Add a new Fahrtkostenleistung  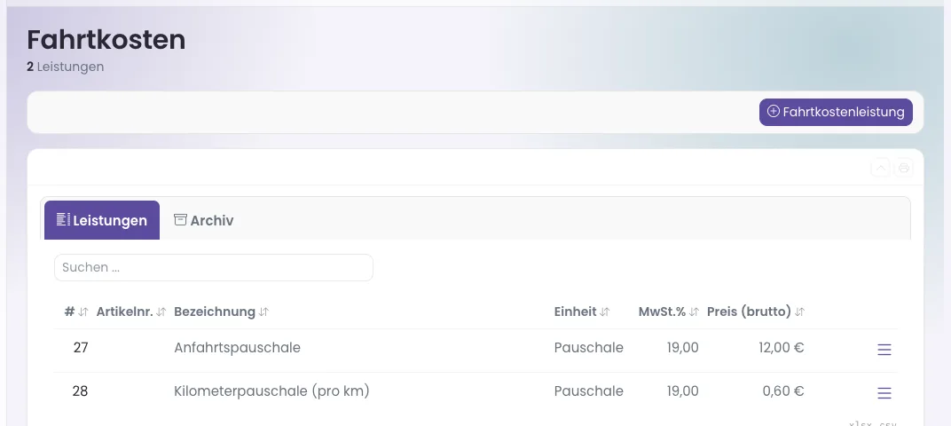836,112
